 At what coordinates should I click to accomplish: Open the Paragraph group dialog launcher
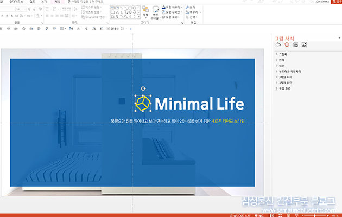107,23
